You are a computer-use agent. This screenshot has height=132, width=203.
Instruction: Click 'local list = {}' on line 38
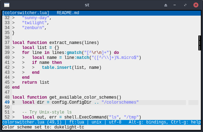(41, 48)
